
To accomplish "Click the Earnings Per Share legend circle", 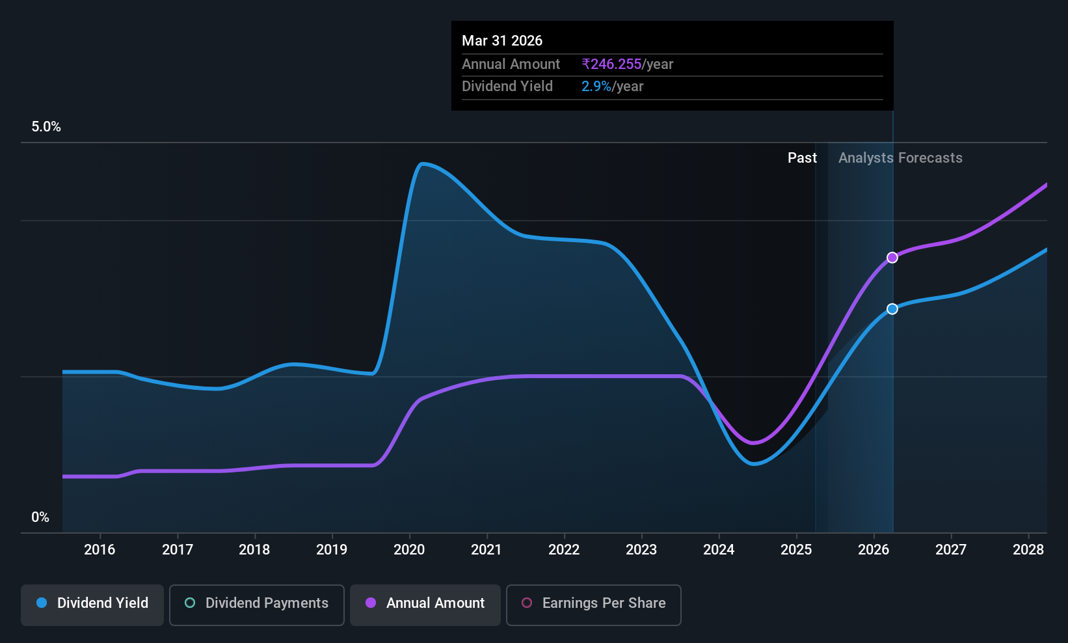I will [527, 603].
